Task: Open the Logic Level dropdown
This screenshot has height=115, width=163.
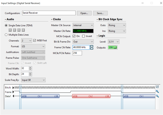Action: (x=114, y=42)
